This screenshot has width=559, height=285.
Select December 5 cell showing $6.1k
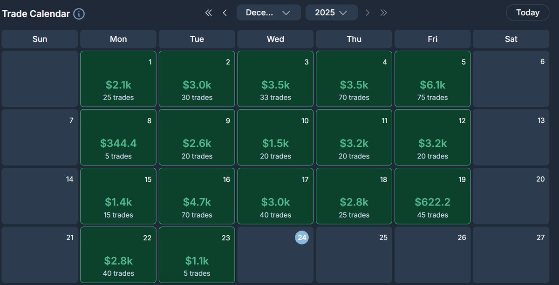pos(433,79)
